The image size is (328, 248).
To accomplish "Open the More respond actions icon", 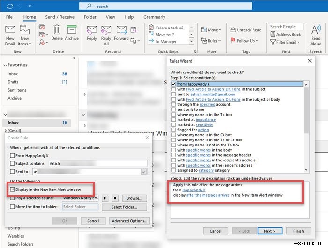I will point(135,40).
